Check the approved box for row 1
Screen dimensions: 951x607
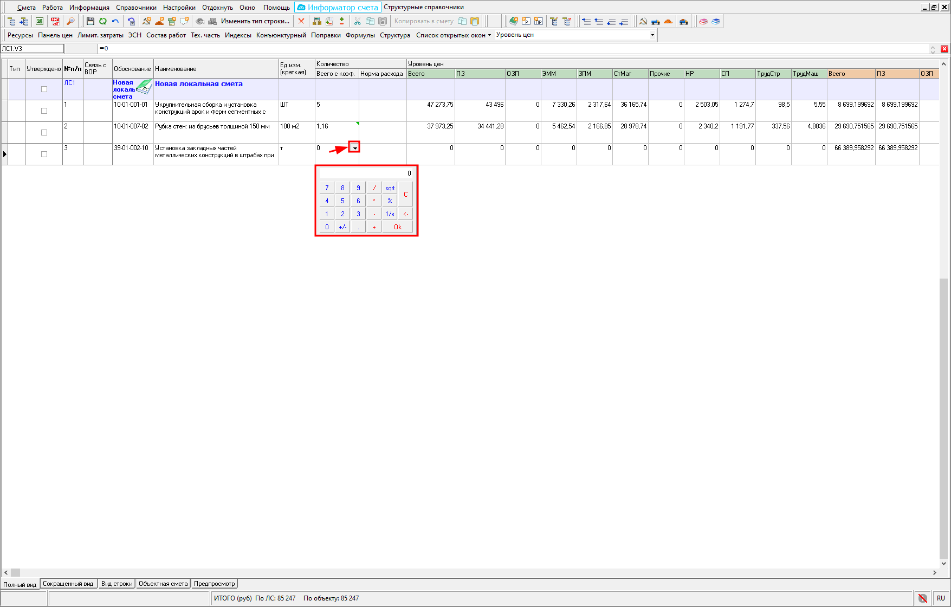(x=44, y=111)
